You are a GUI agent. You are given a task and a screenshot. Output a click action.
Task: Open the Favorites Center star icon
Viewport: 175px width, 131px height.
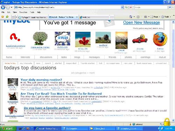(2, 17)
